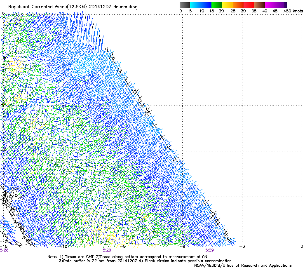
Task: Click the legend scale label "35"
Action: pyautogui.click(x=254, y=11)
